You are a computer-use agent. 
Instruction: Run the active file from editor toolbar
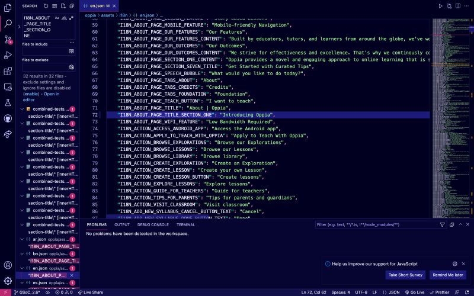(440, 6)
